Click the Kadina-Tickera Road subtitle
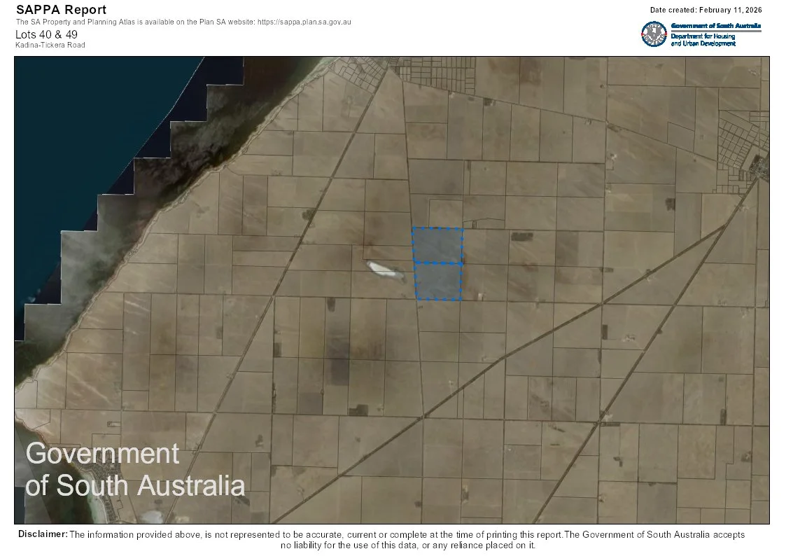Viewport: 786px width, 556px height. (49, 45)
